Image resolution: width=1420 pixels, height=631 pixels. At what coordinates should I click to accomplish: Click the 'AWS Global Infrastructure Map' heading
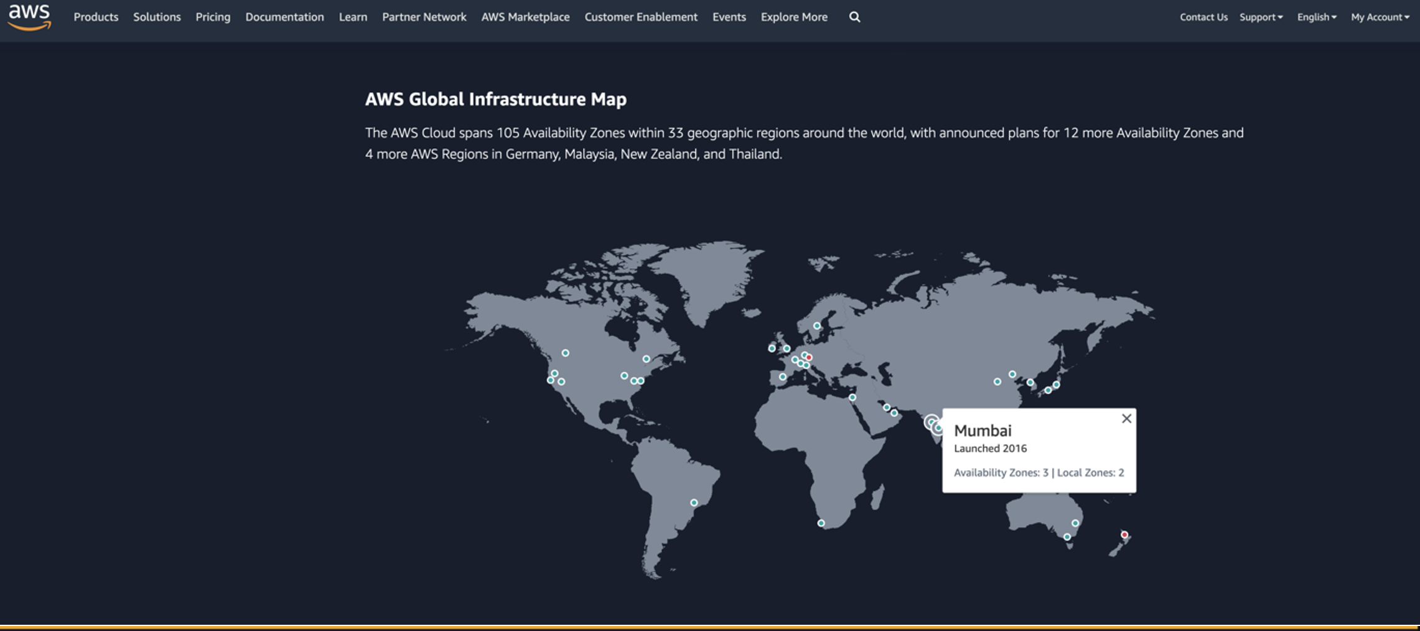(x=496, y=99)
